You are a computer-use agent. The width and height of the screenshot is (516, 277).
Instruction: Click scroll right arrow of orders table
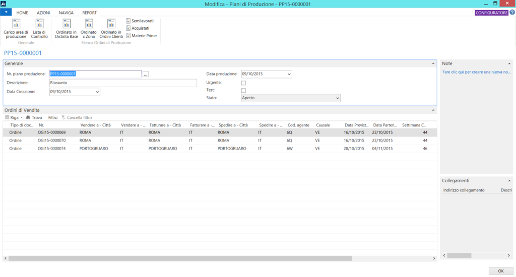coord(434,258)
